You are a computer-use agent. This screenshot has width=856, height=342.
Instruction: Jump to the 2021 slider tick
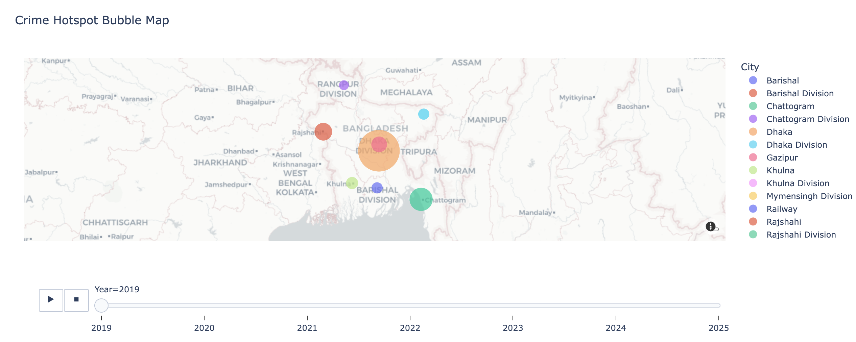307,328
